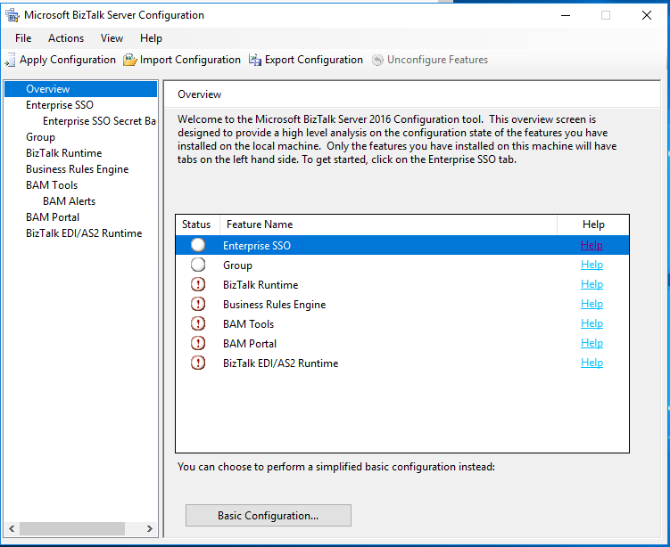Click the Export Configuration label
This screenshot has height=547, width=670.
point(314,61)
